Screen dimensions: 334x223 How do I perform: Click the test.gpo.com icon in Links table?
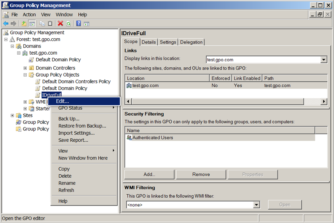[x=129, y=85]
